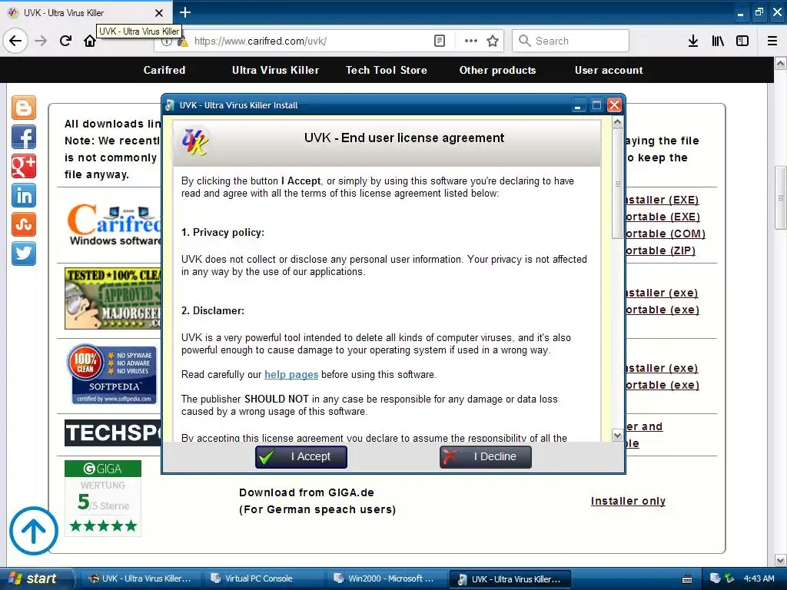Open the help pages link in the agreement

coord(291,374)
